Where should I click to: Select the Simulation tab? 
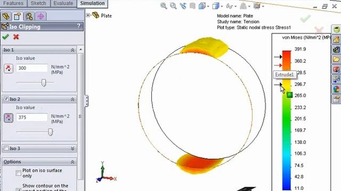tap(92, 3)
